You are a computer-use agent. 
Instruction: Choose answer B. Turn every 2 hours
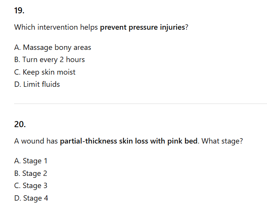point(50,60)
